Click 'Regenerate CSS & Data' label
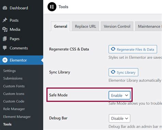Screen dimensions: 162x130 [69, 49]
